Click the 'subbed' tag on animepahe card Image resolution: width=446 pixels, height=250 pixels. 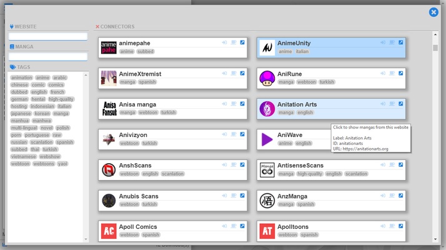pyautogui.click(x=146, y=51)
